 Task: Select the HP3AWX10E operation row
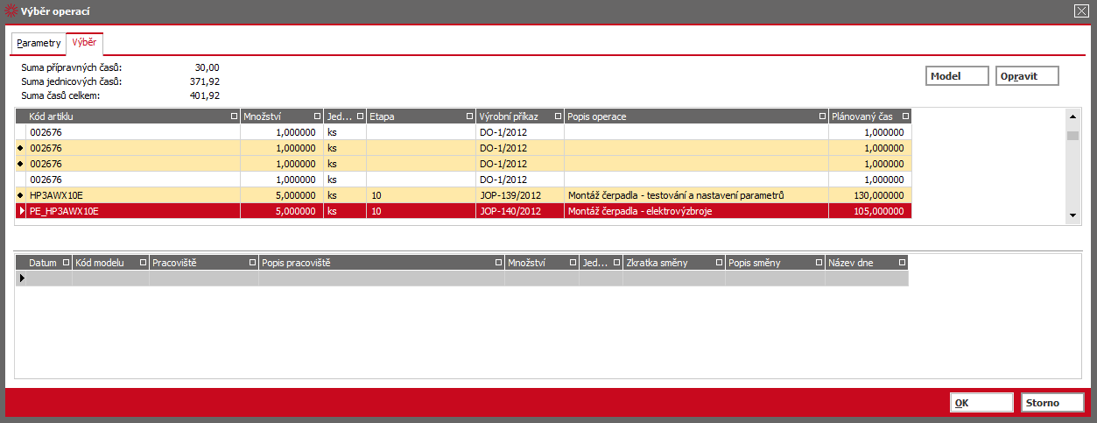click(464, 195)
